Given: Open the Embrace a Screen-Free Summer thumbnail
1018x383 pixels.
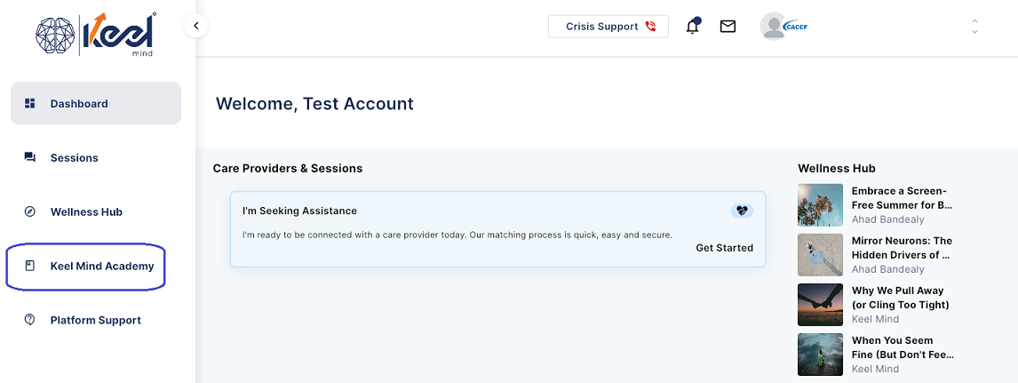Looking at the screenshot, I should (x=820, y=205).
